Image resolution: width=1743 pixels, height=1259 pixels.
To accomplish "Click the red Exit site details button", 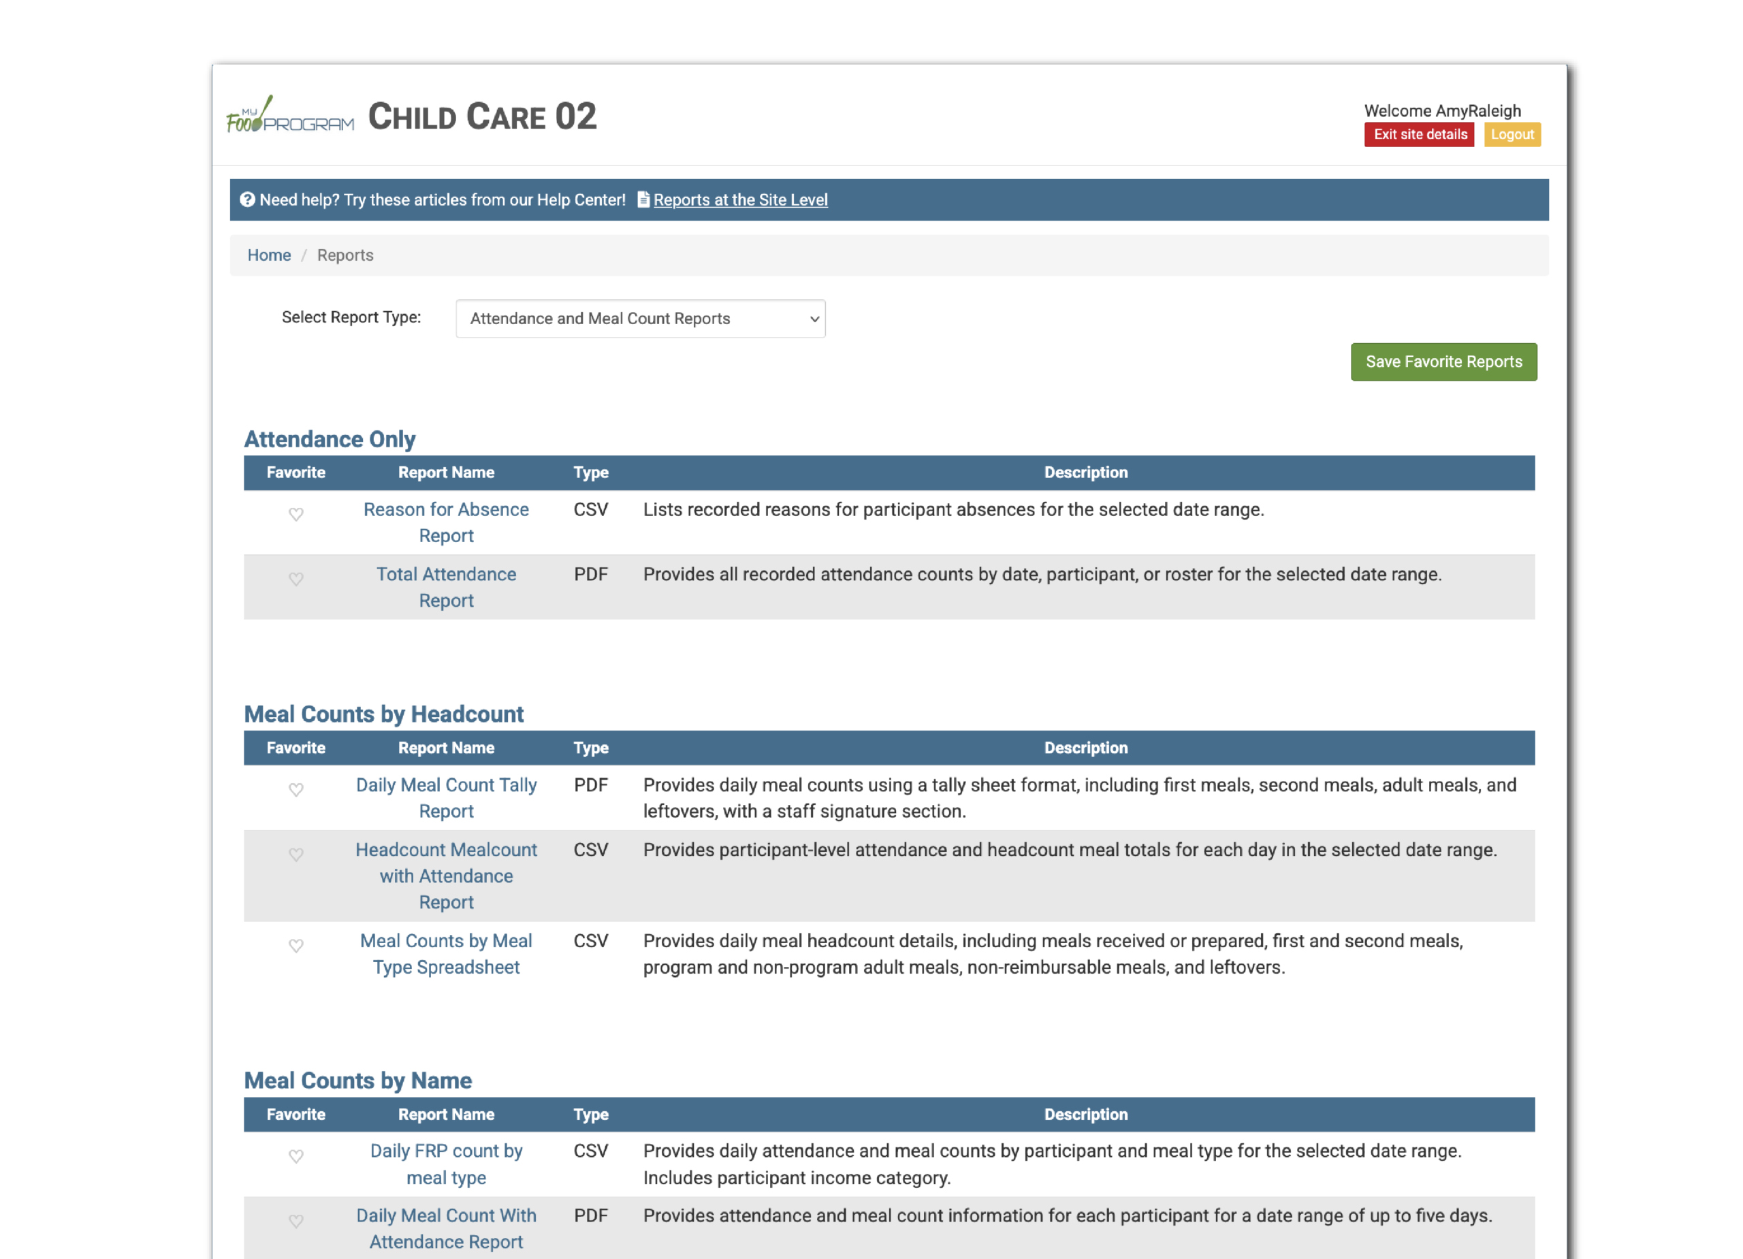I will pyautogui.click(x=1419, y=135).
